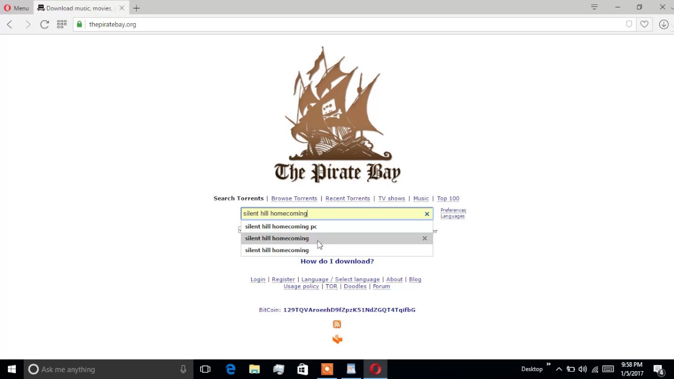This screenshot has width=674, height=379.
Task: Open Task View from the taskbar
Action: 205,369
